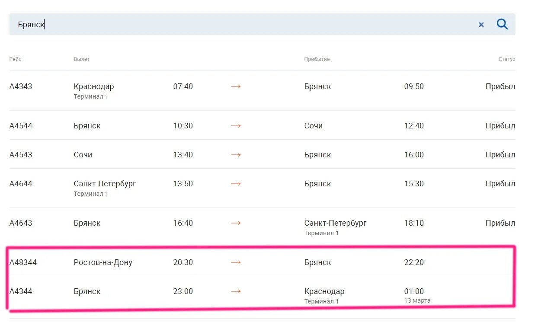Select flight A4544 to Сочи

[262, 125]
